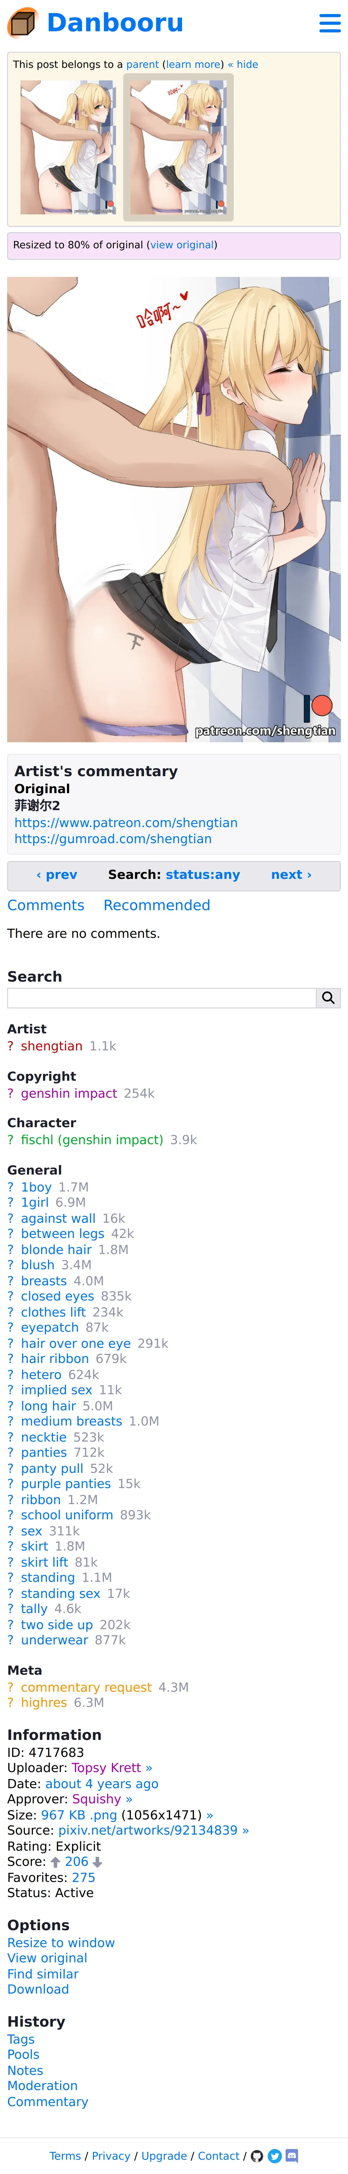Expand the arrow after the pixiv source link
Screen dimensions: 348x2174
point(245,1830)
